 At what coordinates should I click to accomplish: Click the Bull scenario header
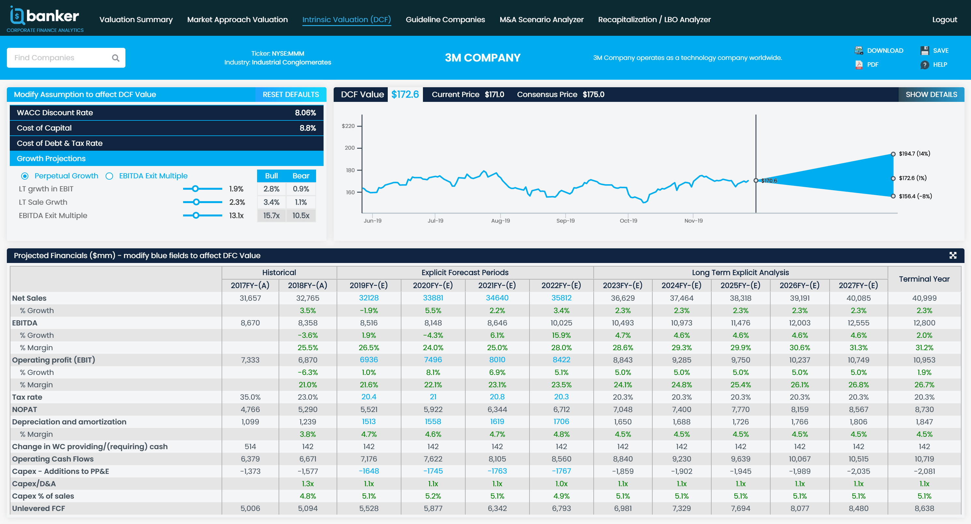271,176
